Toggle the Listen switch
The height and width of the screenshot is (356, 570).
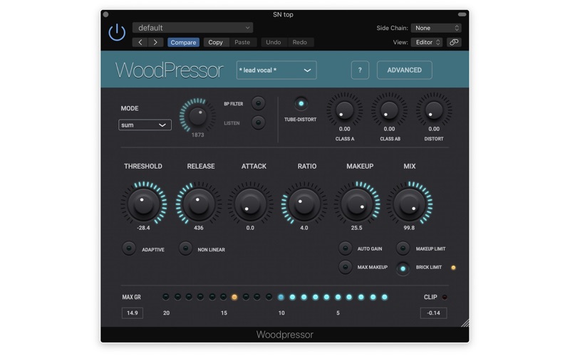[259, 122]
